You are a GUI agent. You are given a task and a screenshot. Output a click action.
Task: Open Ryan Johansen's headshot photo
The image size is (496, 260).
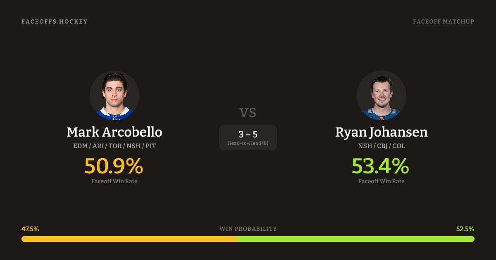point(382,95)
